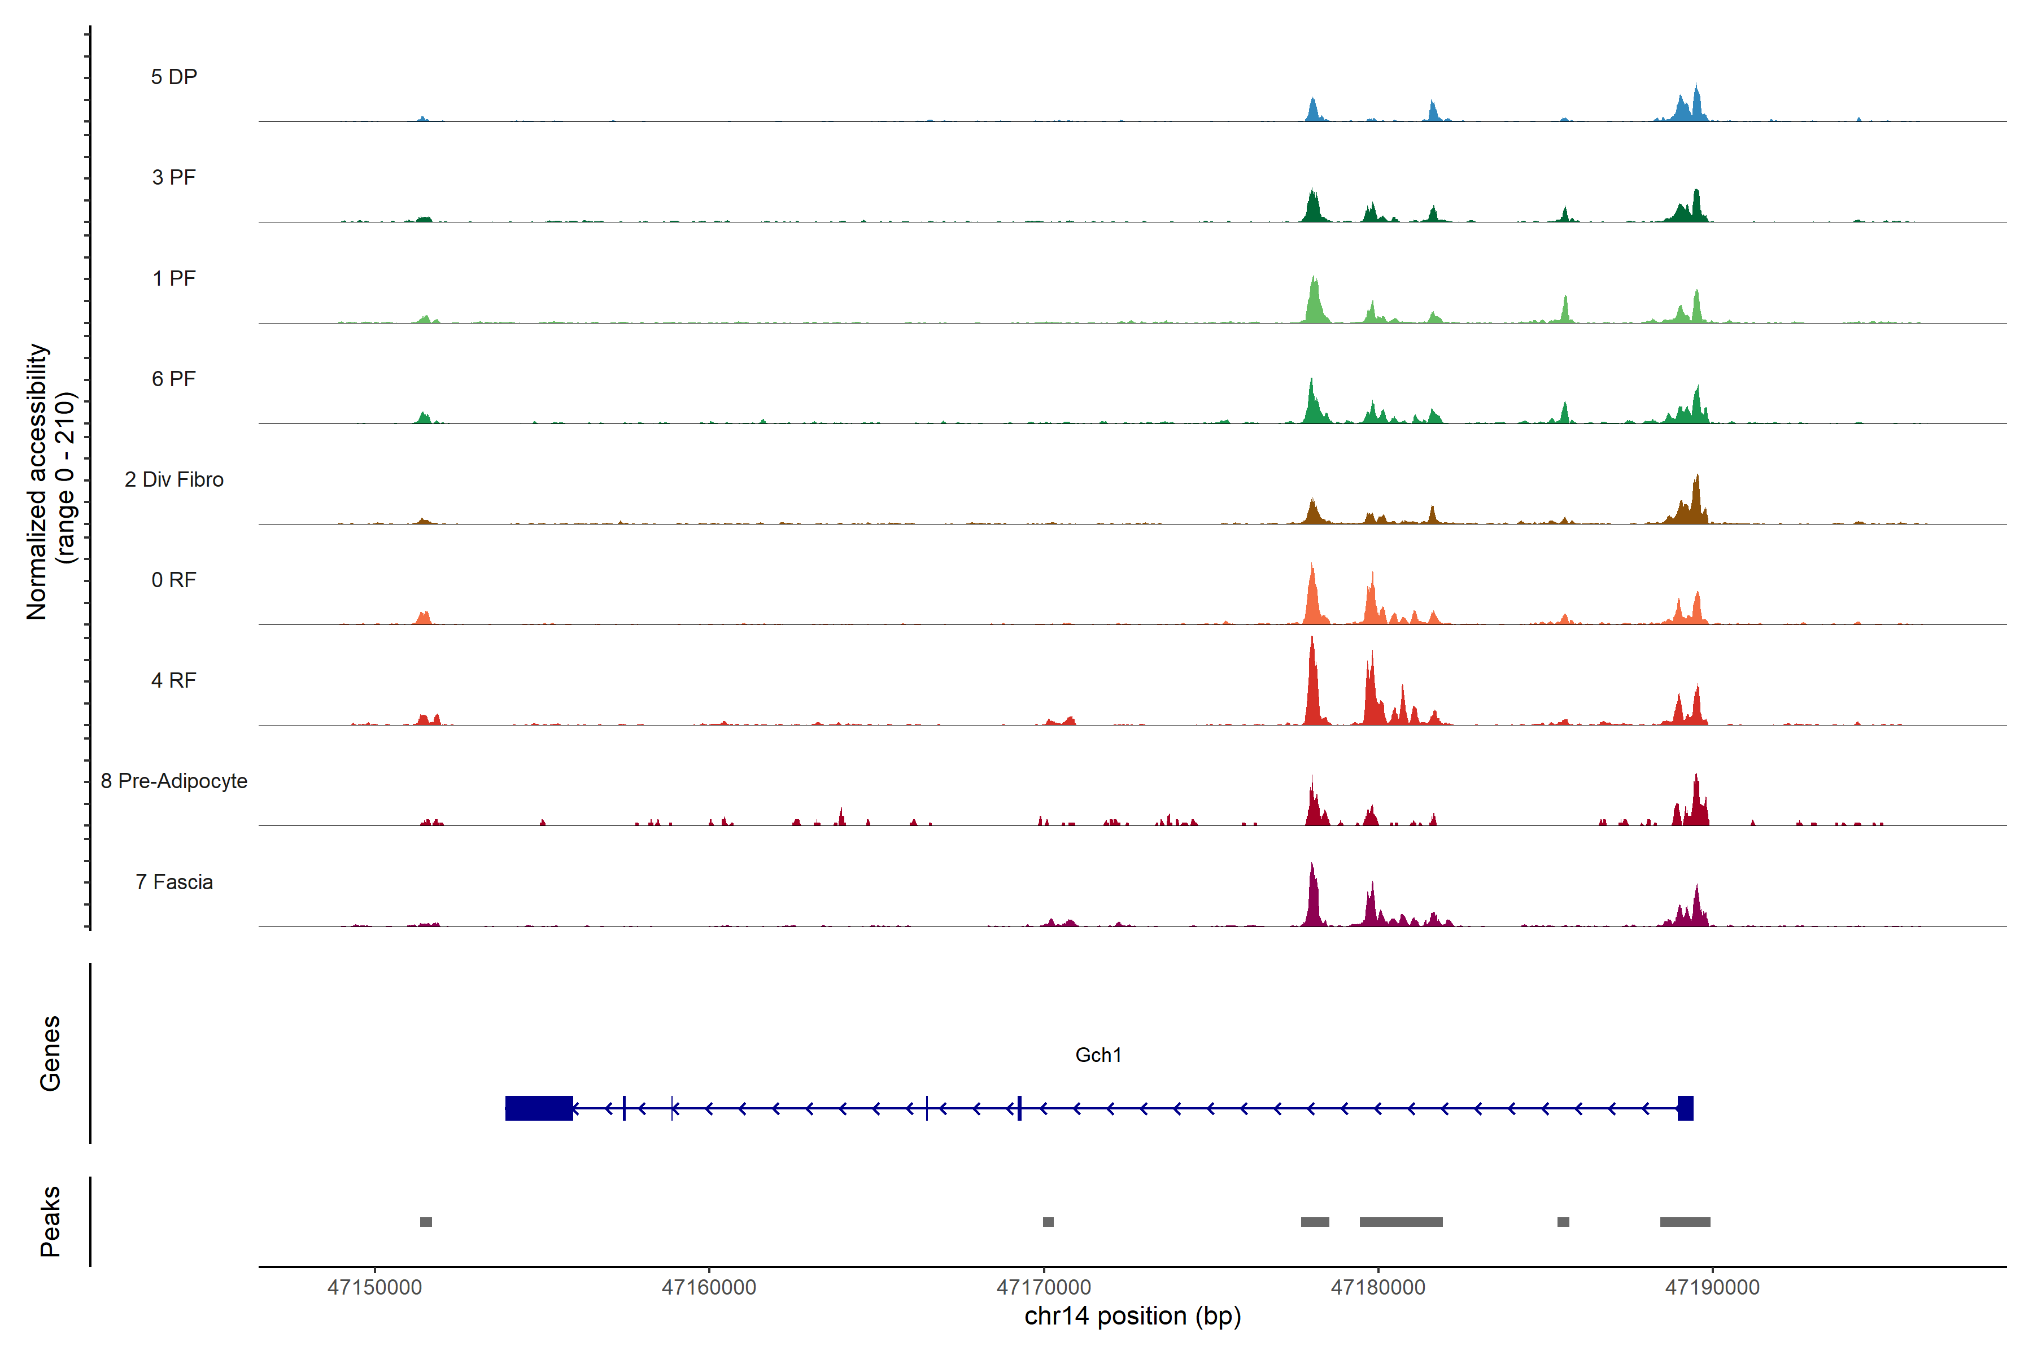The image size is (2033, 1355).
Task: Click the 47160000 axis tick label
Action: click(709, 1288)
